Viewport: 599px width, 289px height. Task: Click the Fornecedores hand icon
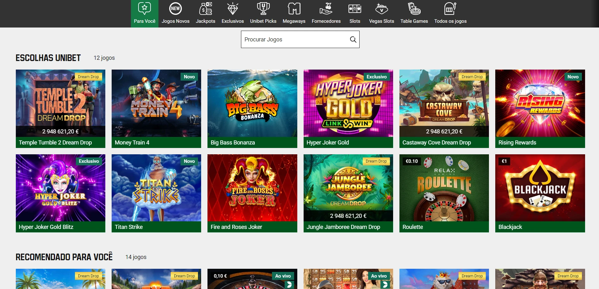pos(326,9)
